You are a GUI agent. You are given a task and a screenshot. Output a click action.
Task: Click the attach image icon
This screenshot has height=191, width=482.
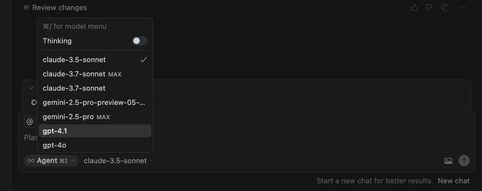448,161
